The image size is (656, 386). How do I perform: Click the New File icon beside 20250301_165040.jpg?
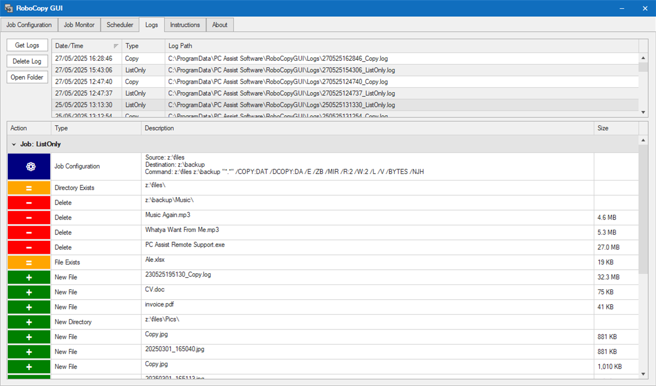(28, 351)
